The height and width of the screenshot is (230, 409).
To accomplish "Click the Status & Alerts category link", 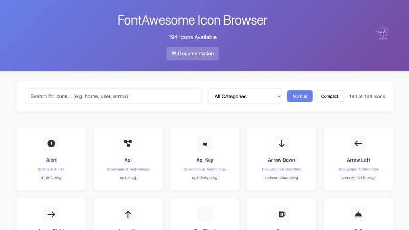I will [51, 169].
